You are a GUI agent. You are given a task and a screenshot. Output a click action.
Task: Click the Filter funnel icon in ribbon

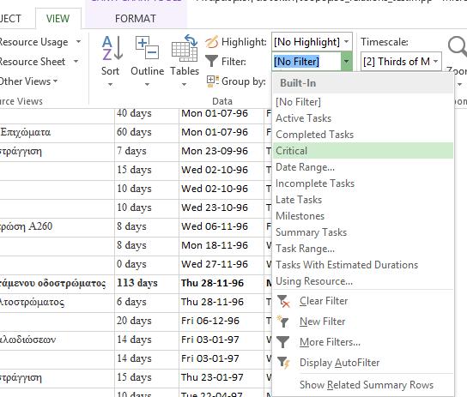pos(211,61)
